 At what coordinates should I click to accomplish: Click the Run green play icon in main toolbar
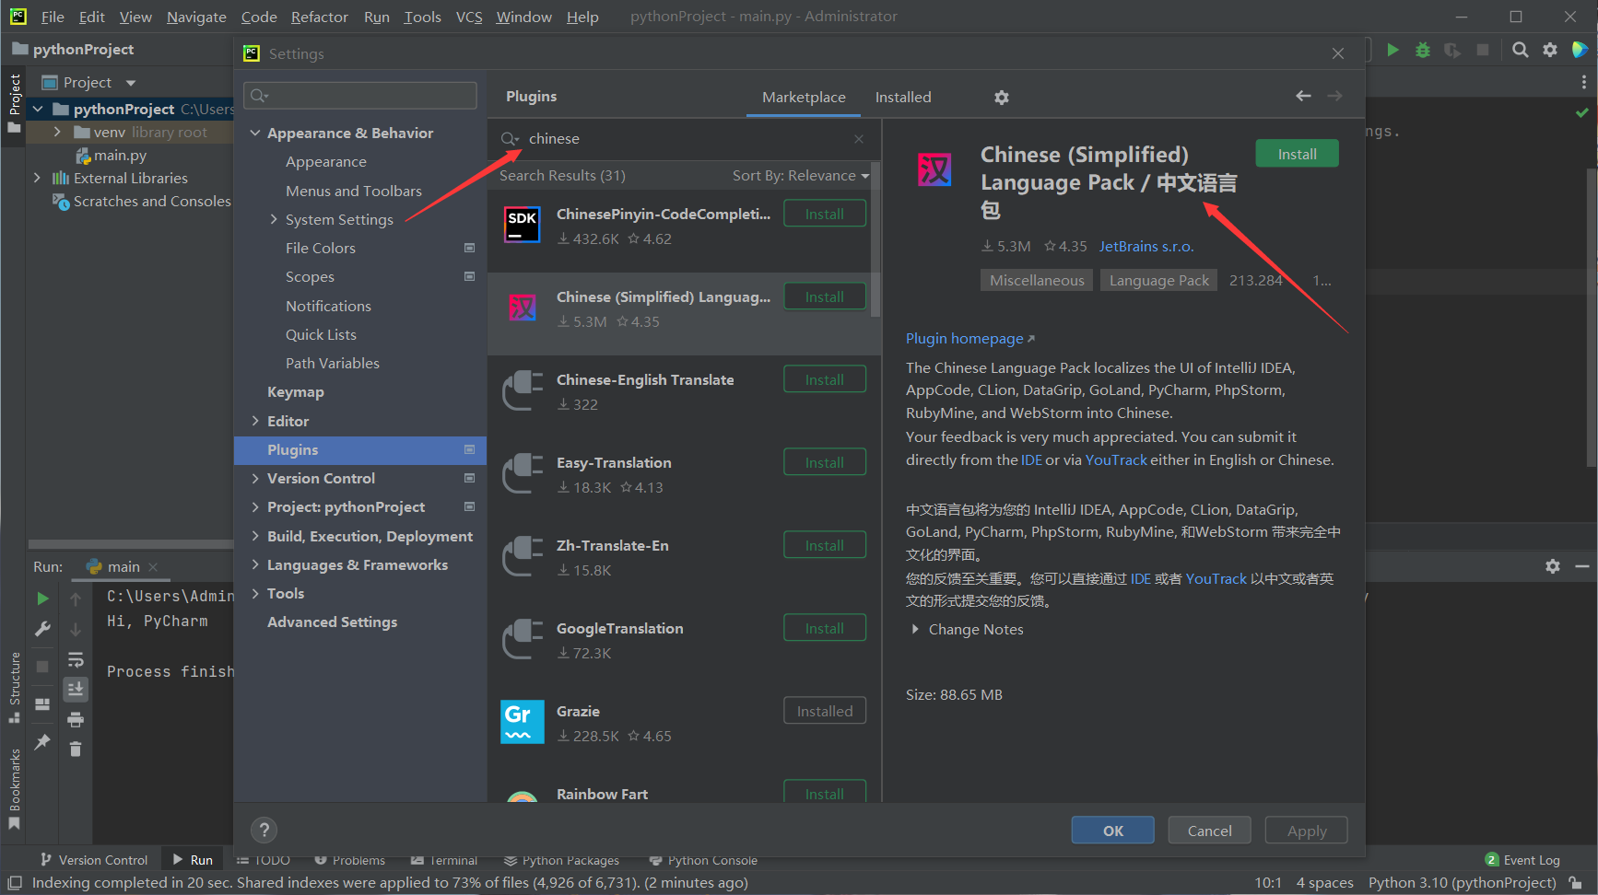1392,50
